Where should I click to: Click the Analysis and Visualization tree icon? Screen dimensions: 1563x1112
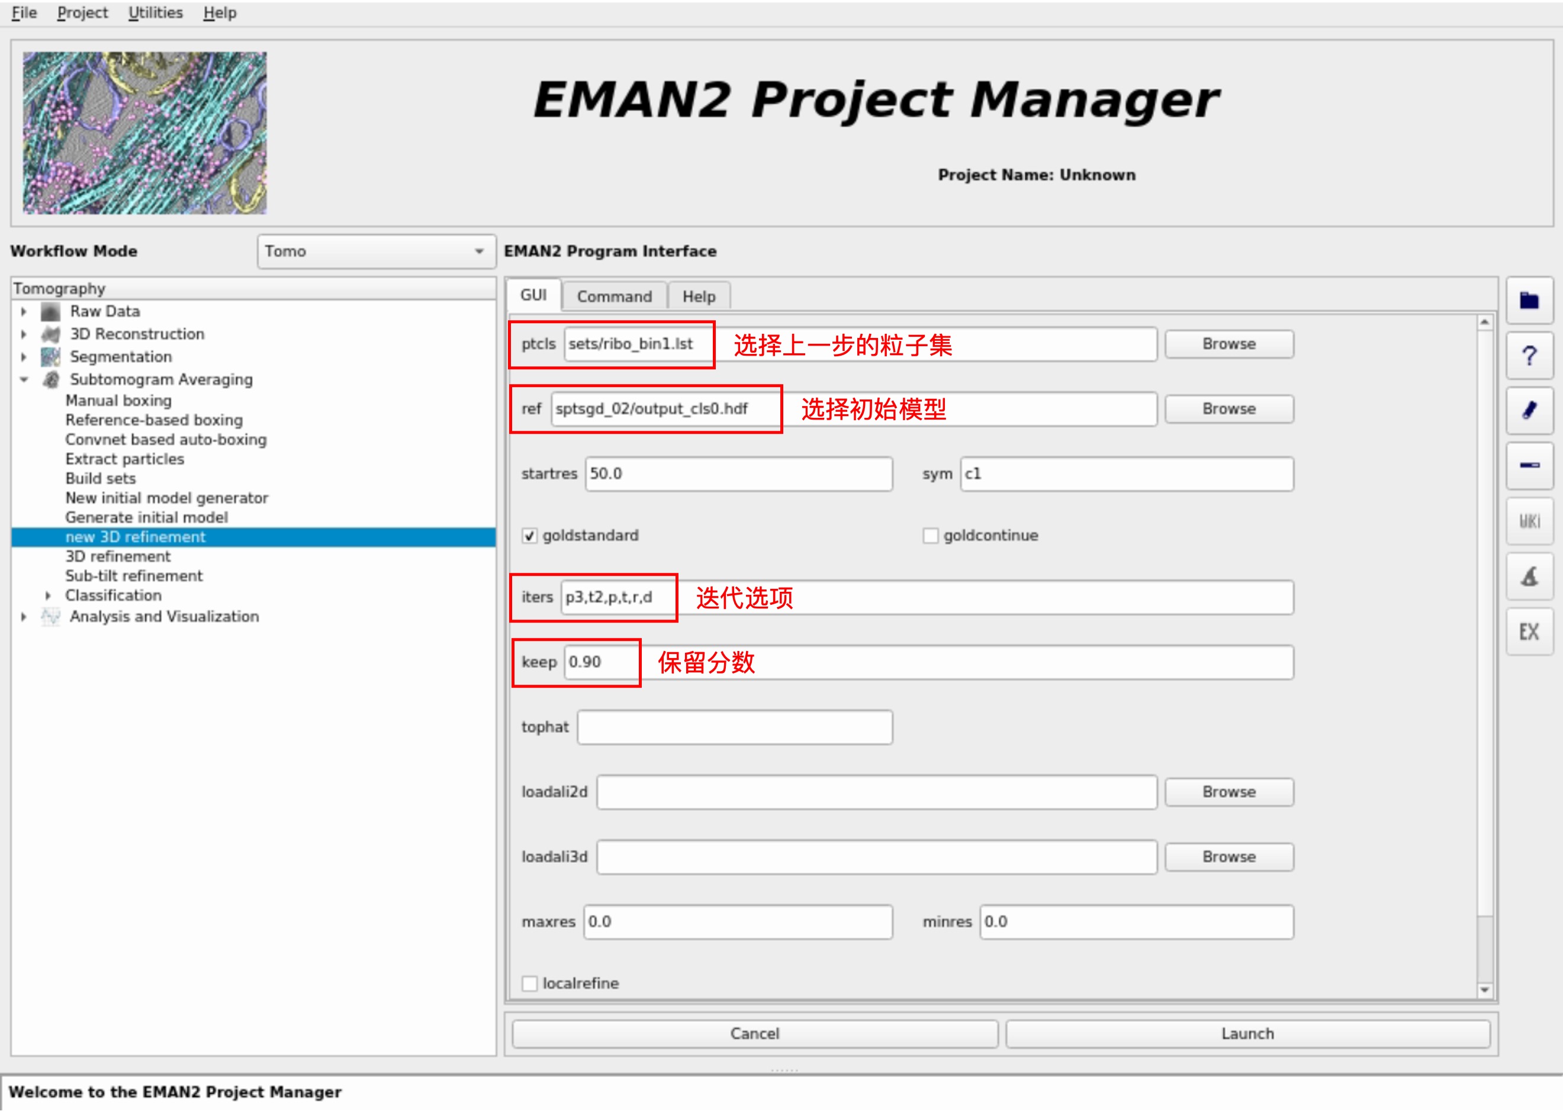(x=51, y=617)
